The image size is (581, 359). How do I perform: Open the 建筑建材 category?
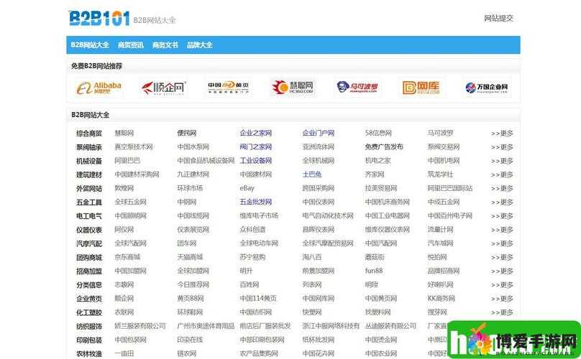tap(89, 174)
